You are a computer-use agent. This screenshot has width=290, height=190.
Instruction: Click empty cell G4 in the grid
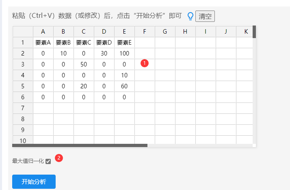(165, 75)
